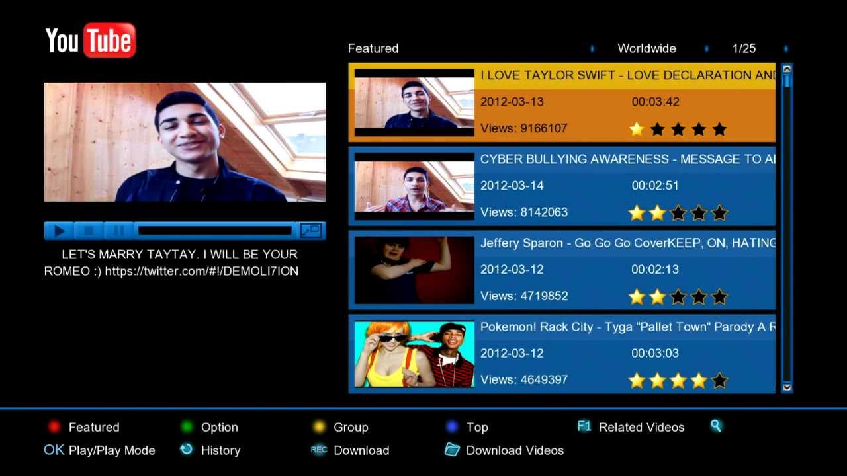Click the CYBER BULLYING AWARENESS title

627,159
